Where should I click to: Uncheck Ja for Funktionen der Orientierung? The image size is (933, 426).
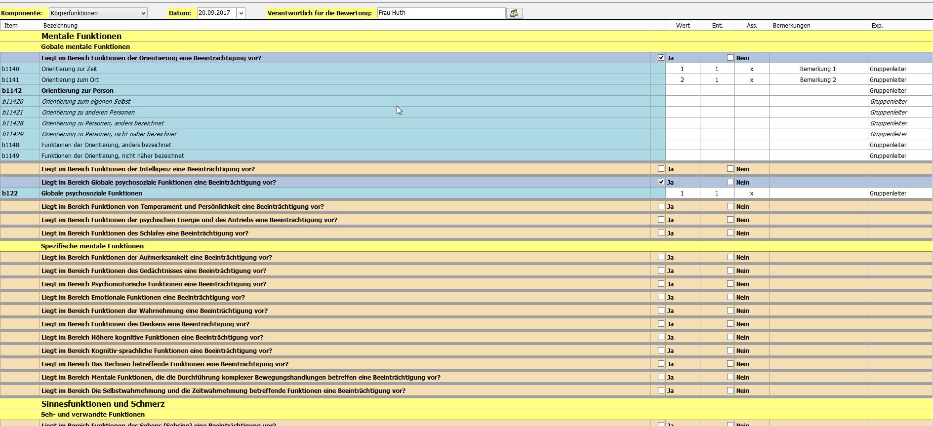(661, 58)
